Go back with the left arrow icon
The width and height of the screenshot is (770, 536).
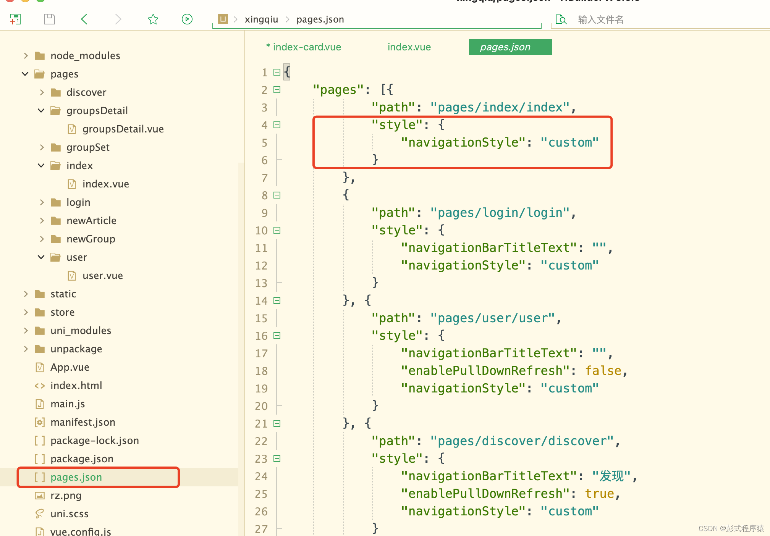coord(84,19)
